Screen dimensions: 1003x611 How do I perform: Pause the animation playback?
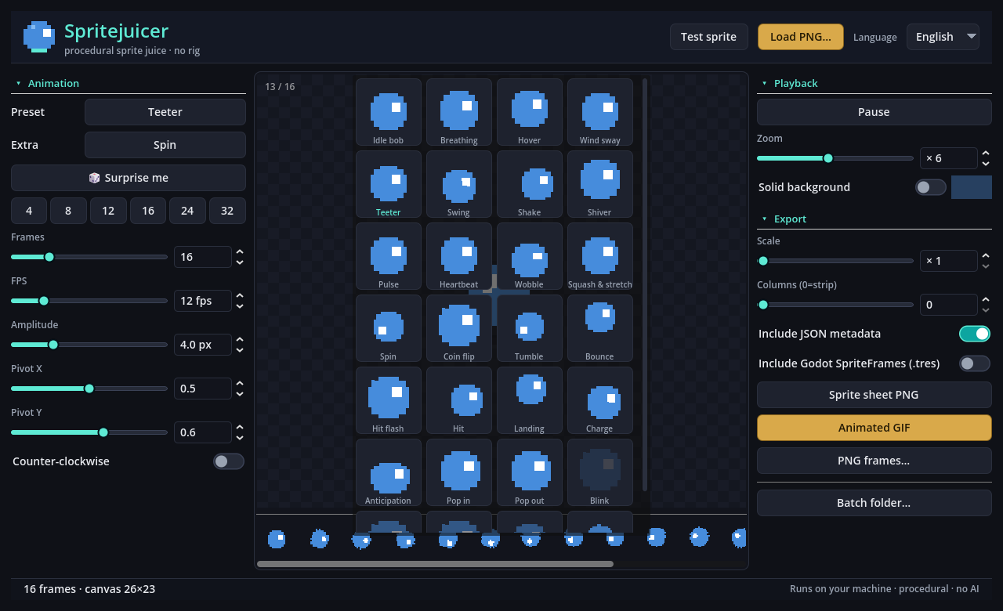[x=874, y=112]
